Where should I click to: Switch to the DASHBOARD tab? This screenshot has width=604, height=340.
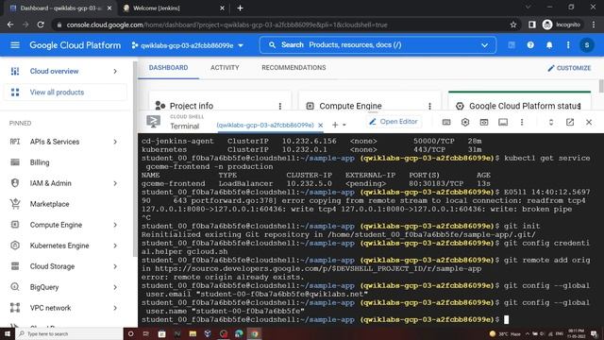[168, 67]
